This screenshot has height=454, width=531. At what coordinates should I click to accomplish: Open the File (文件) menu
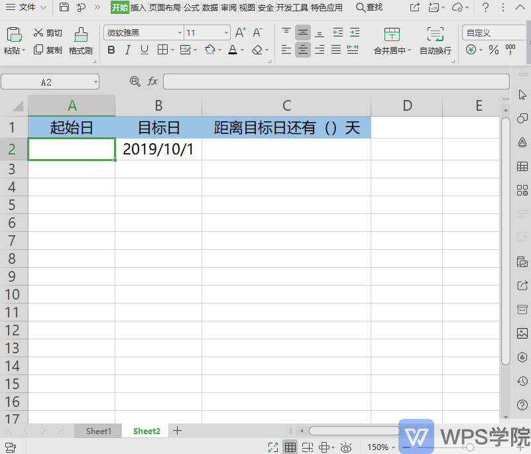pos(26,7)
